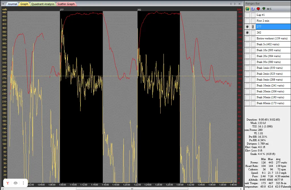Jump to first tab with tab-strip arrow

coord(3,4)
